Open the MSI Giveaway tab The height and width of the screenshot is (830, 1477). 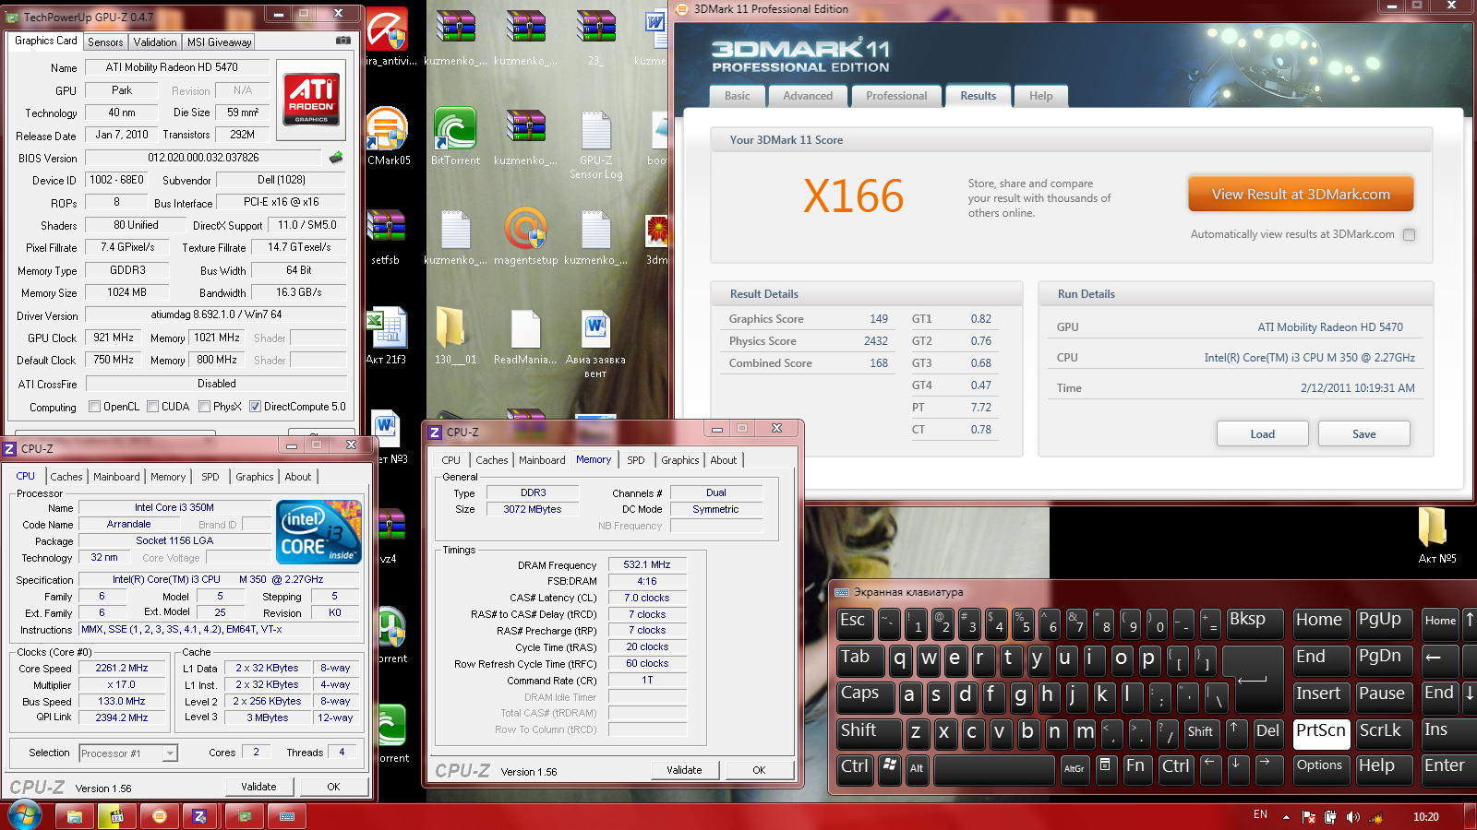[219, 42]
